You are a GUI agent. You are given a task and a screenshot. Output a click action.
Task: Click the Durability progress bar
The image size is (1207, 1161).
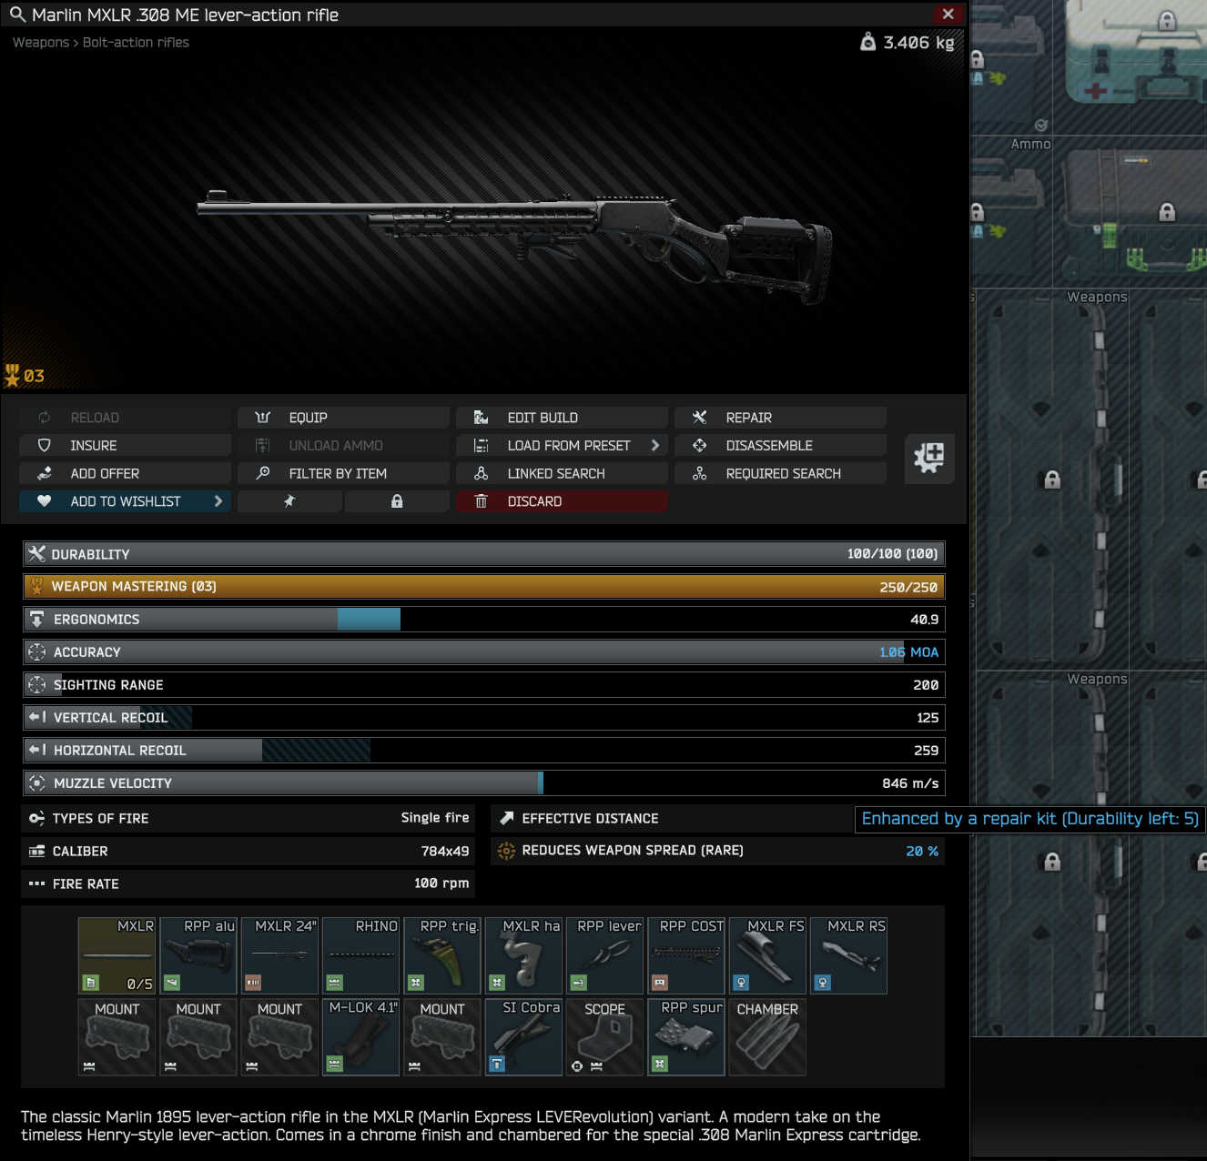484,554
